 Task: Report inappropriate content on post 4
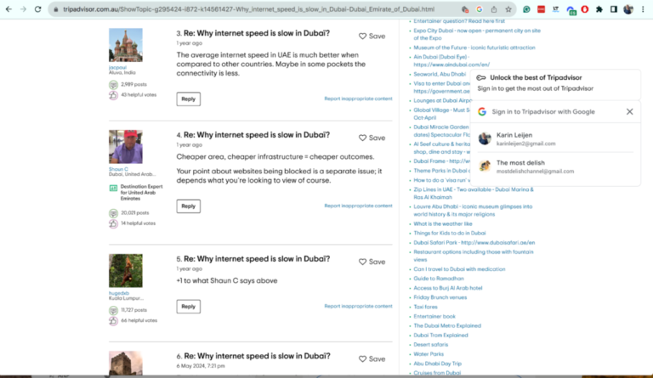point(358,206)
